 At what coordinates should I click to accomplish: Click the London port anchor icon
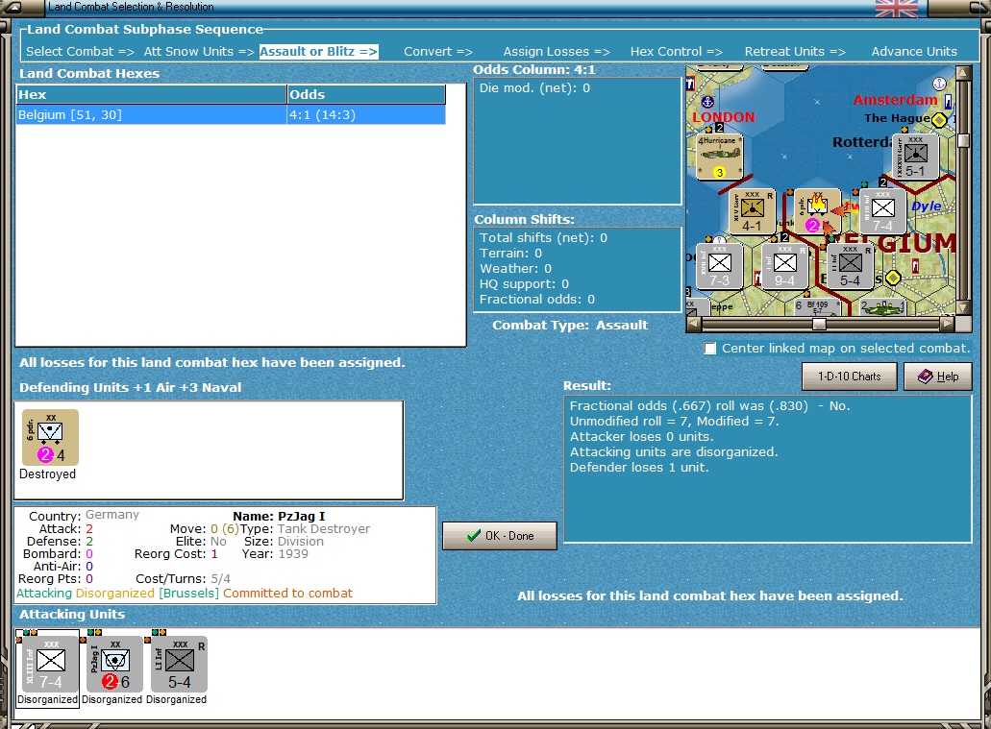pos(707,101)
